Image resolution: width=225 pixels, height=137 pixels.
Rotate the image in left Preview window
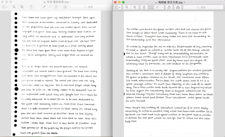point(56,7)
